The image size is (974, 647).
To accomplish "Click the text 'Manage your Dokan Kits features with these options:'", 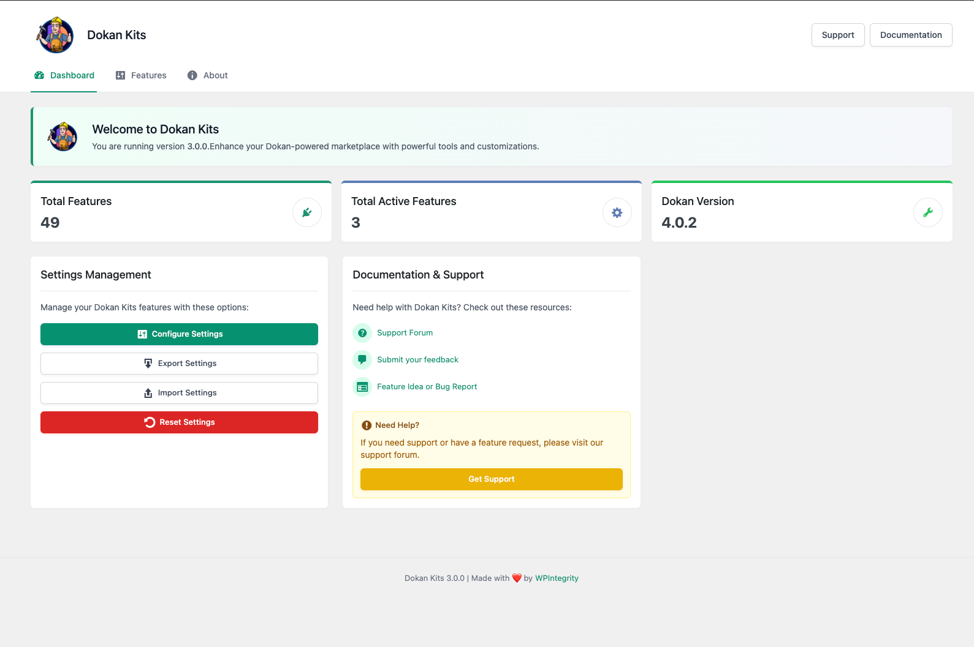I will (x=145, y=307).
